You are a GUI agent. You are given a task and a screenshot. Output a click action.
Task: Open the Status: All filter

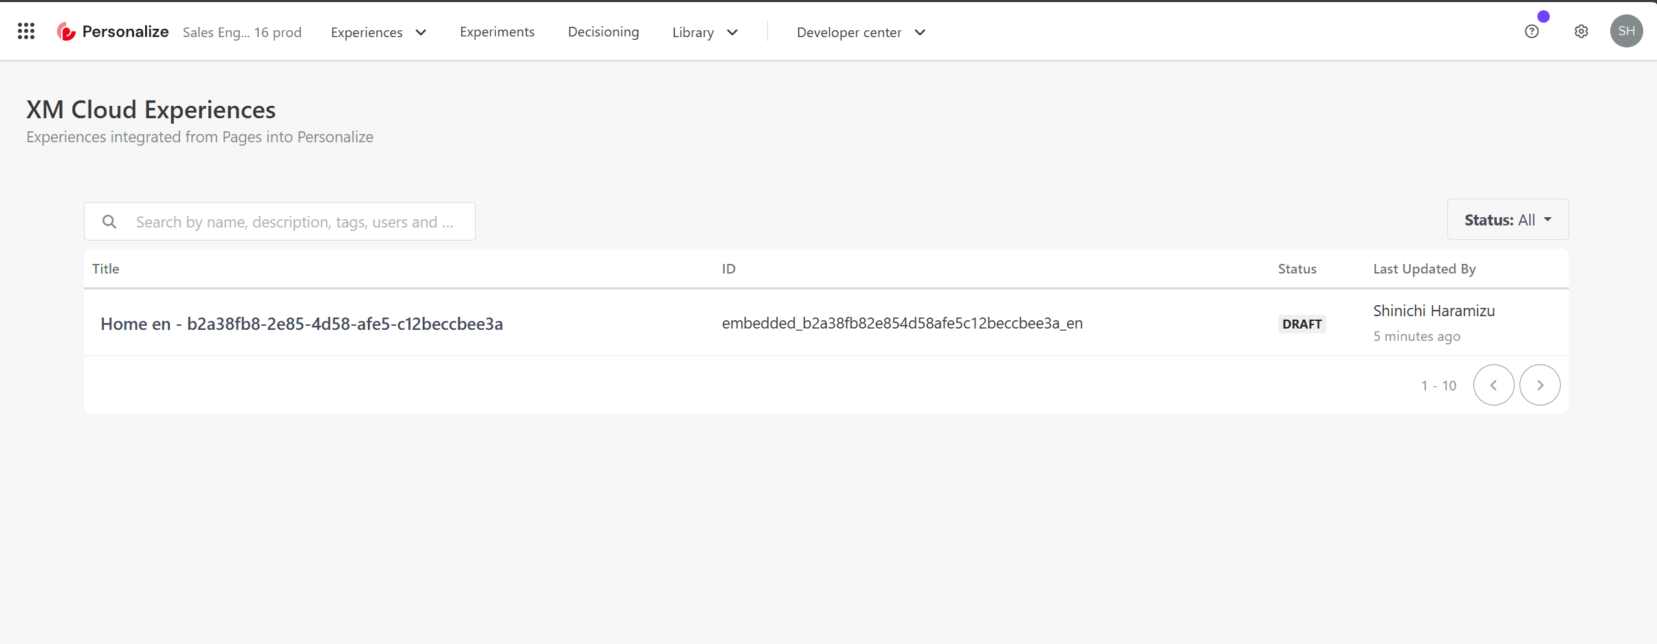pyautogui.click(x=1507, y=220)
